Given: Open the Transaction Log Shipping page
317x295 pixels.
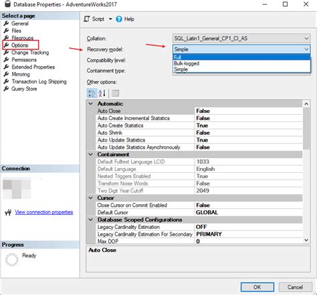Looking at the screenshot, I should 39,81.
